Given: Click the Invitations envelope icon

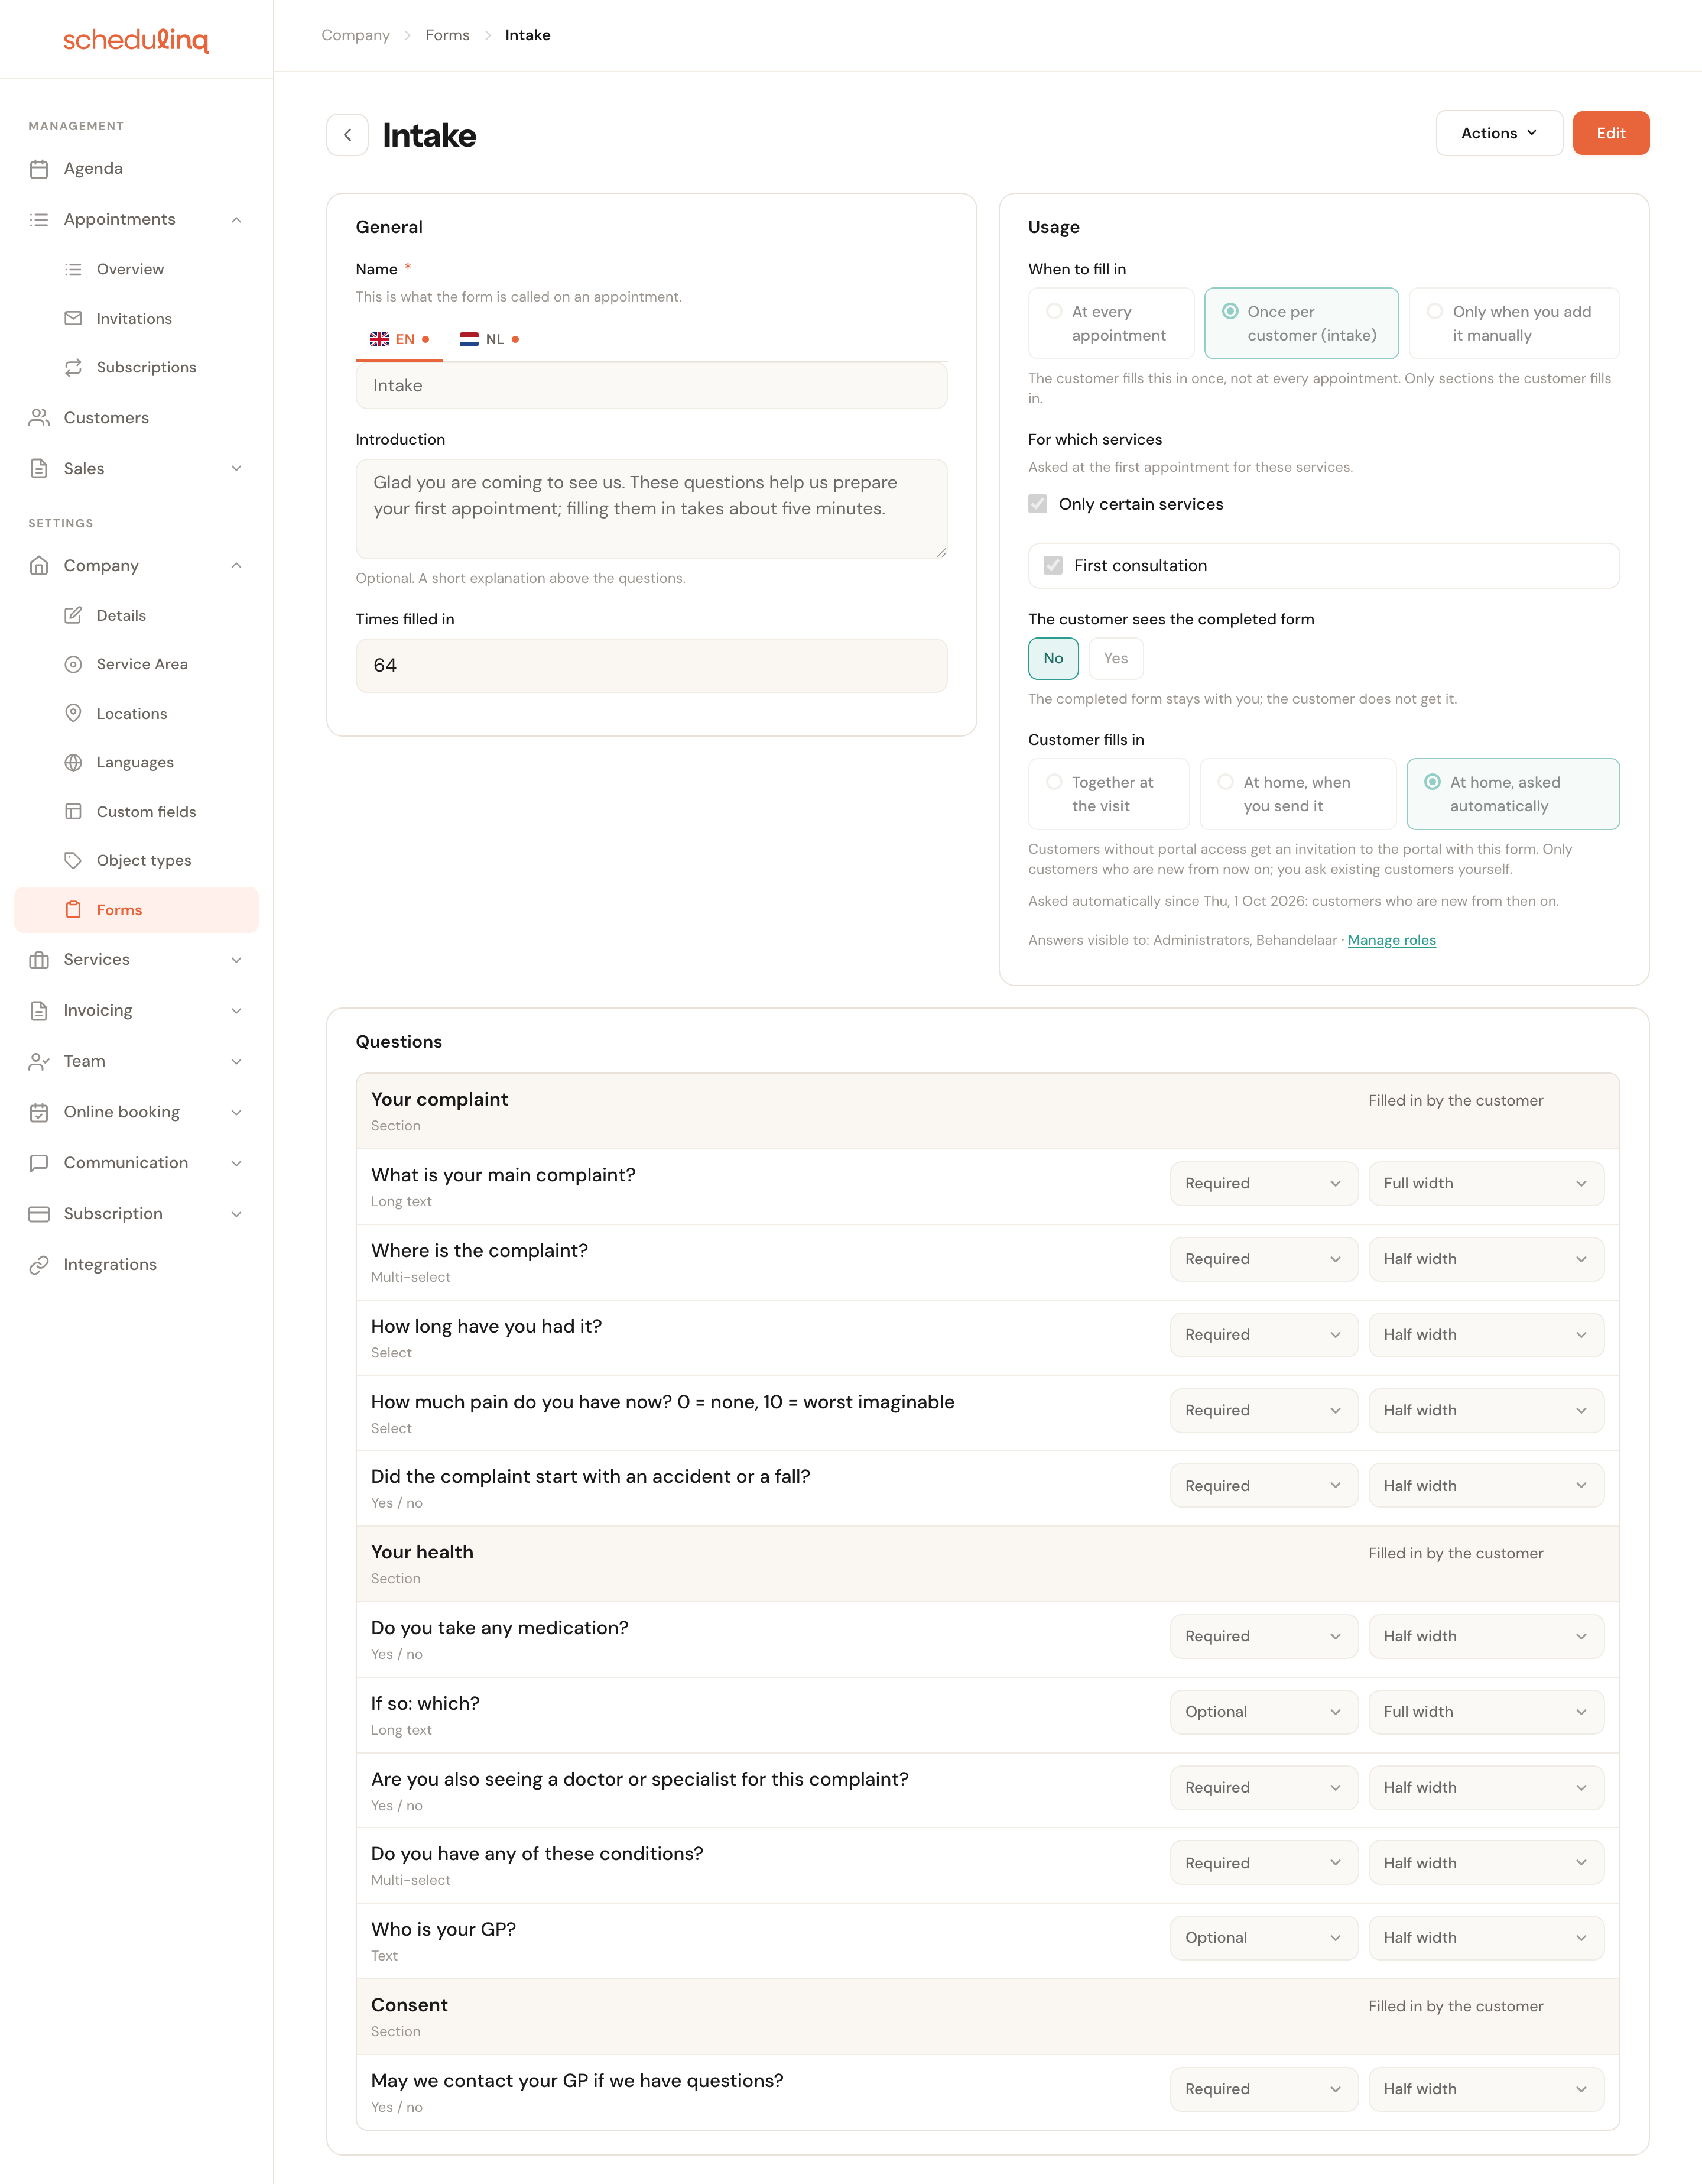Looking at the screenshot, I should [x=73, y=318].
